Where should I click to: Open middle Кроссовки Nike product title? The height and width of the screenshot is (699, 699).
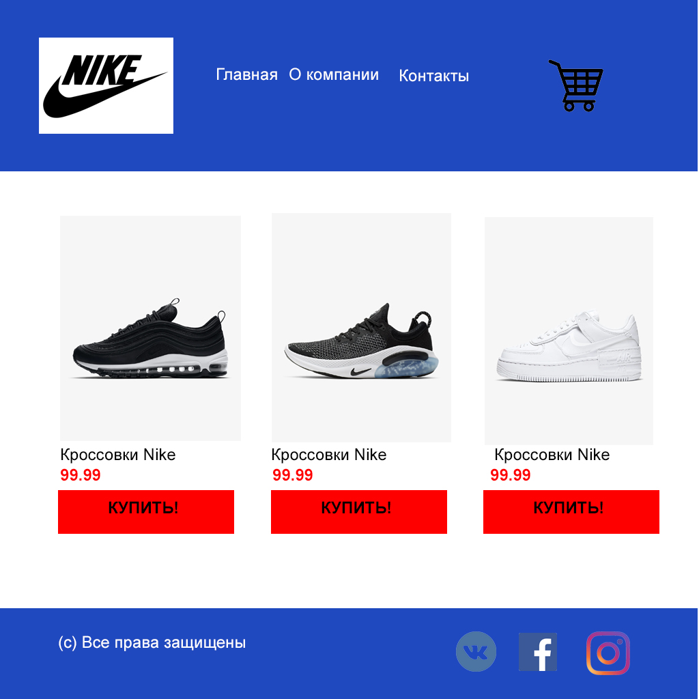pos(328,455)
